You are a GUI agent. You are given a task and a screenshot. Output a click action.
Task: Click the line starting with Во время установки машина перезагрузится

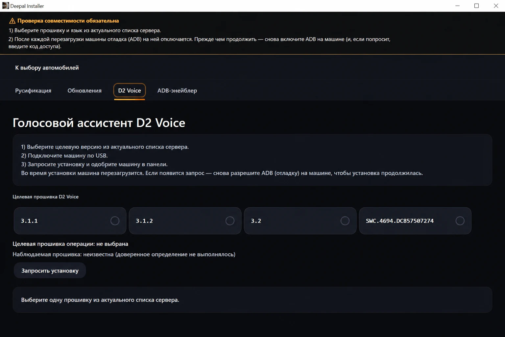pyautogui.click(x=222, y=173)
